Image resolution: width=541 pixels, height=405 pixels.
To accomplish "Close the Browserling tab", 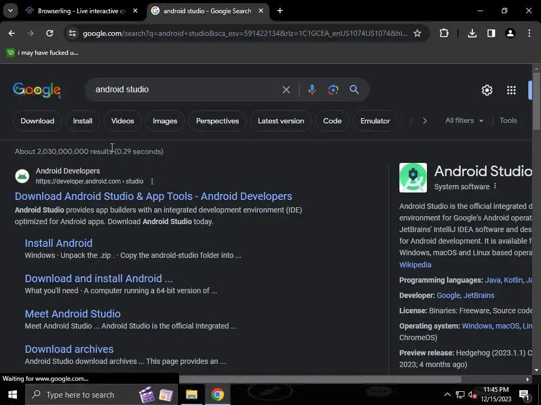I will click(135, 11).
